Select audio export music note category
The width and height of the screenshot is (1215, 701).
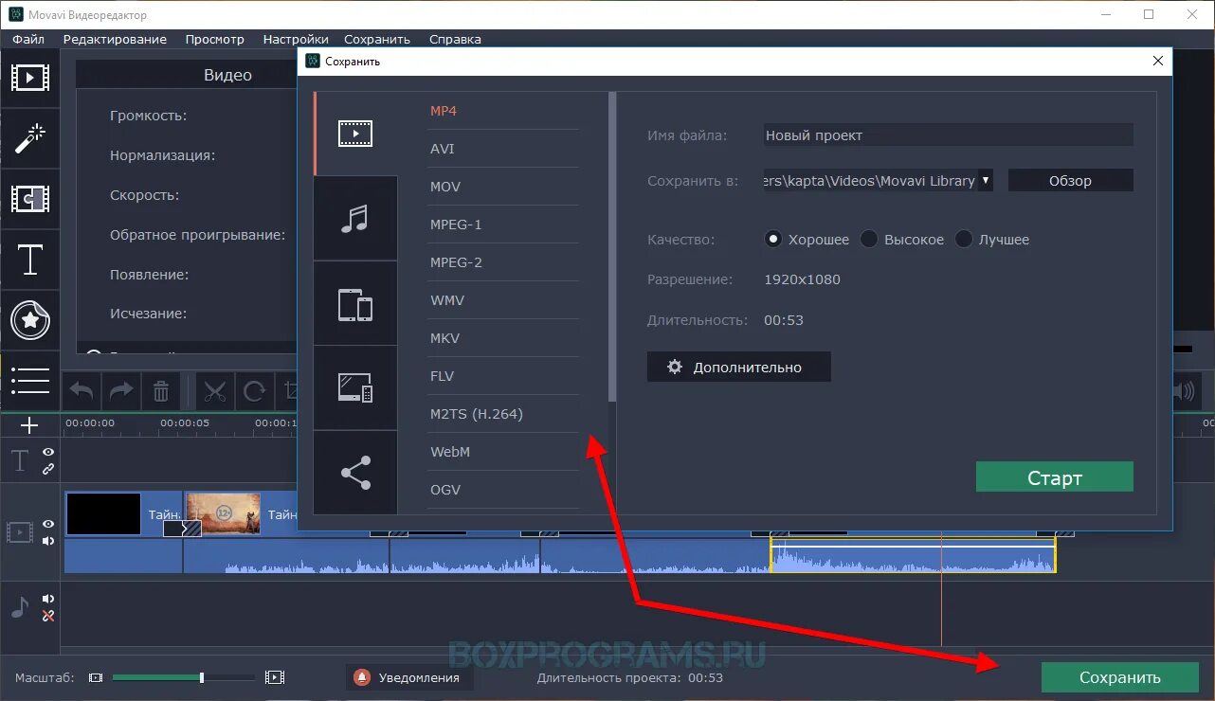[x=355, y=219]
